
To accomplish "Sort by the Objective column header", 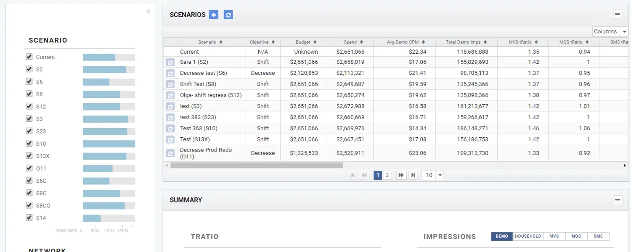I will [262, 42].
